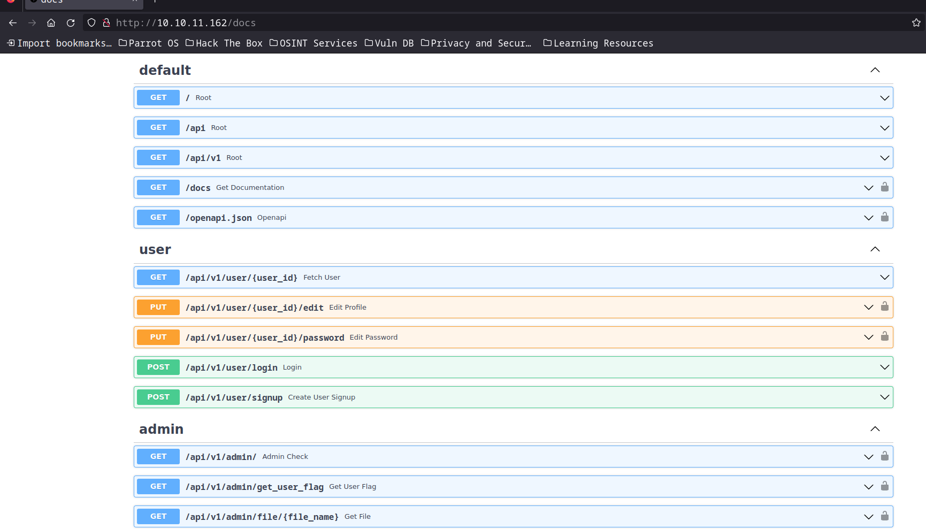This screenshot has width=926, height=529.
Task: Click the POST badge on Create User Signup
Action: click(x=158, y=397)
